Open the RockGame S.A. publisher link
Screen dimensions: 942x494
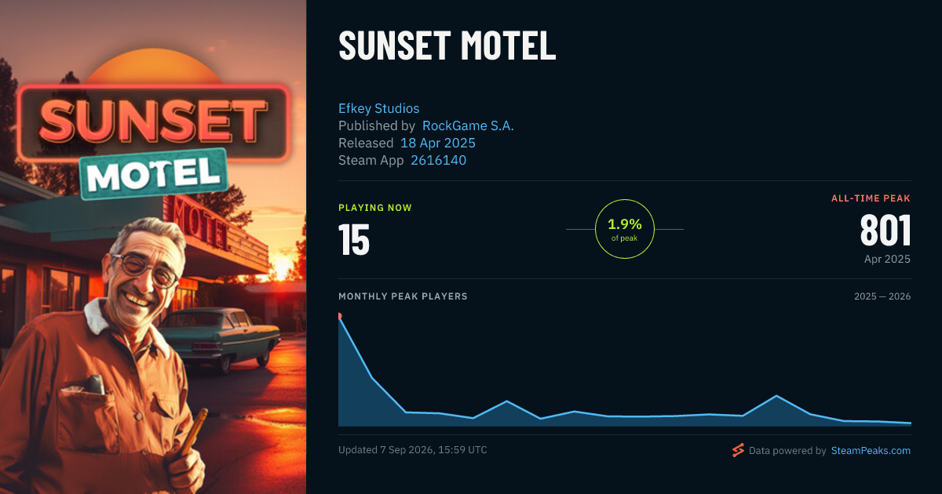coord(468,125)
